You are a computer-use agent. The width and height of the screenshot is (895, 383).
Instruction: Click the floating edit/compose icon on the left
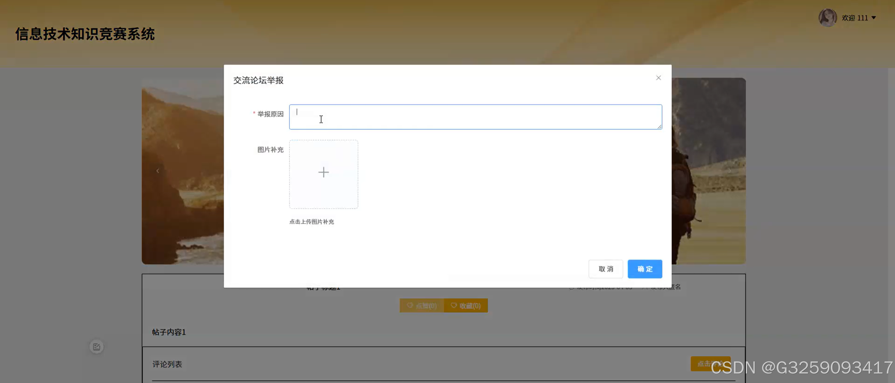(x=96, y=346)
